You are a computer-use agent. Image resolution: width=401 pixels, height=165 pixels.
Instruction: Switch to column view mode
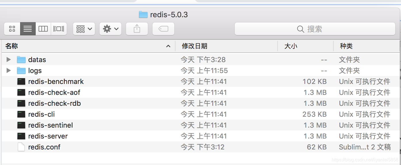click(x=43, y=29)
